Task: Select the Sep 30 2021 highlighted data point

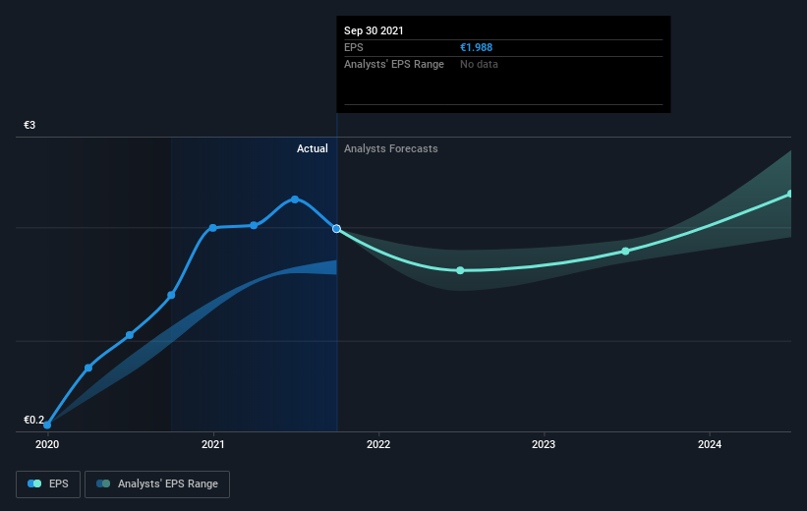Action: tap(336, 229)
